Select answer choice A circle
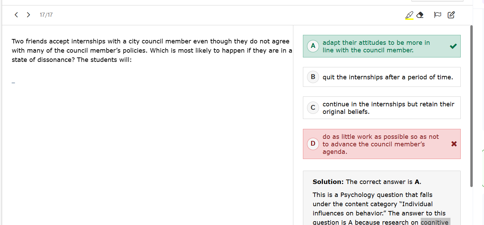The height and width of the screenshot is (225, 484). [x=313, y=46]
